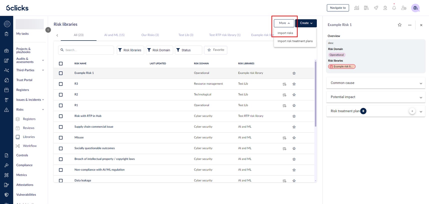The height and width of the screenshot is (204, 429).
Task: Collapse the sidebar with the arrow button
Action: point(48,30)
